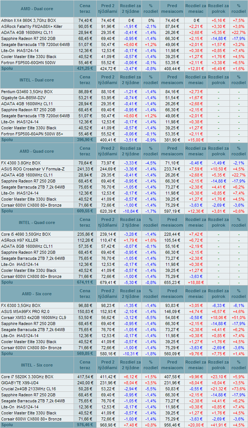The height and width of the screenshot is (428, 248).
Task: Click Corsair XMS3 4x2GB 1600MHz CL9 entry
Action: (x=33, y=318)
